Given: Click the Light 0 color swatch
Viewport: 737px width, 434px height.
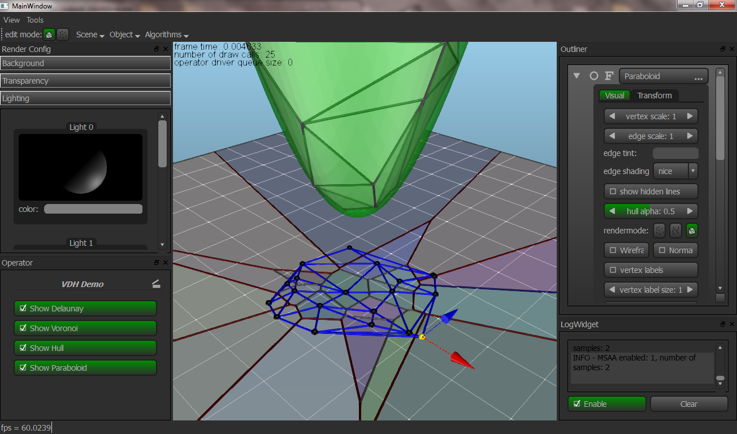Looking at the screenshot, I should [x=93, y=209].
